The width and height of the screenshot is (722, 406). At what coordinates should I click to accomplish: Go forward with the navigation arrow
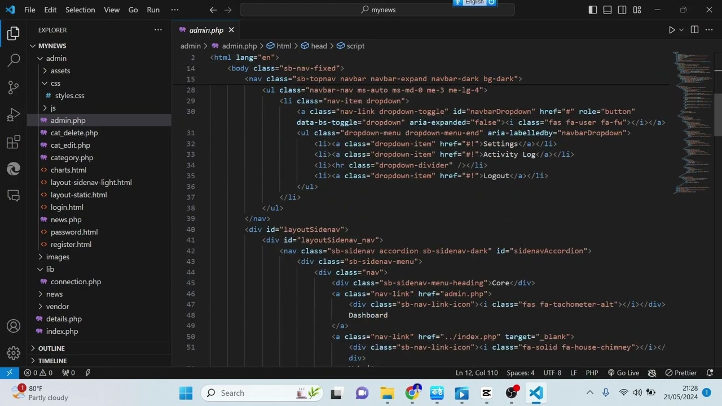pos(228,10)
